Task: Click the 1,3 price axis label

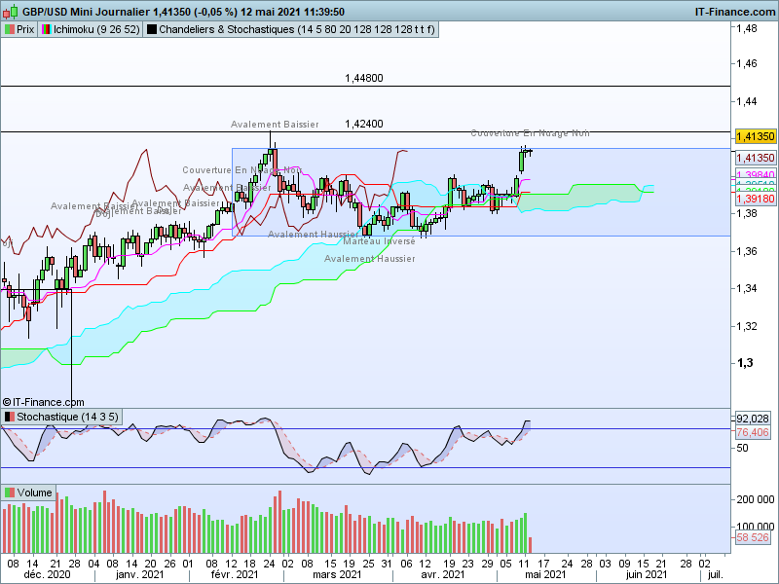Action: click(745, 363)
